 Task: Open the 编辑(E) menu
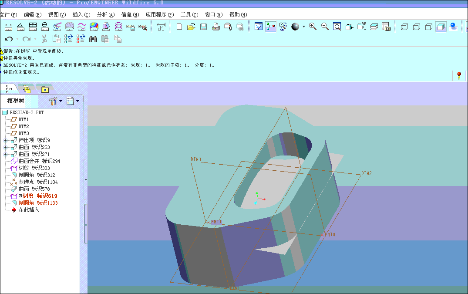tap(33, 15)
